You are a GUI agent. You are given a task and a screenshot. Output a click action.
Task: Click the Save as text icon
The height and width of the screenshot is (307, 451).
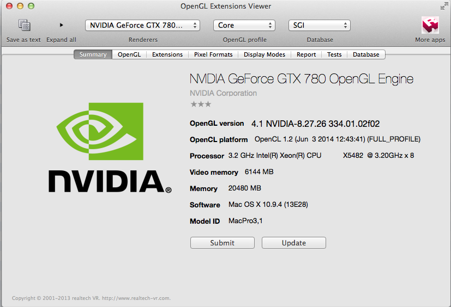coord(24,25)
